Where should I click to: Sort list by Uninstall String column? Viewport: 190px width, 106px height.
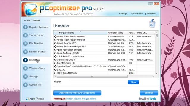[x=118, y=33]
